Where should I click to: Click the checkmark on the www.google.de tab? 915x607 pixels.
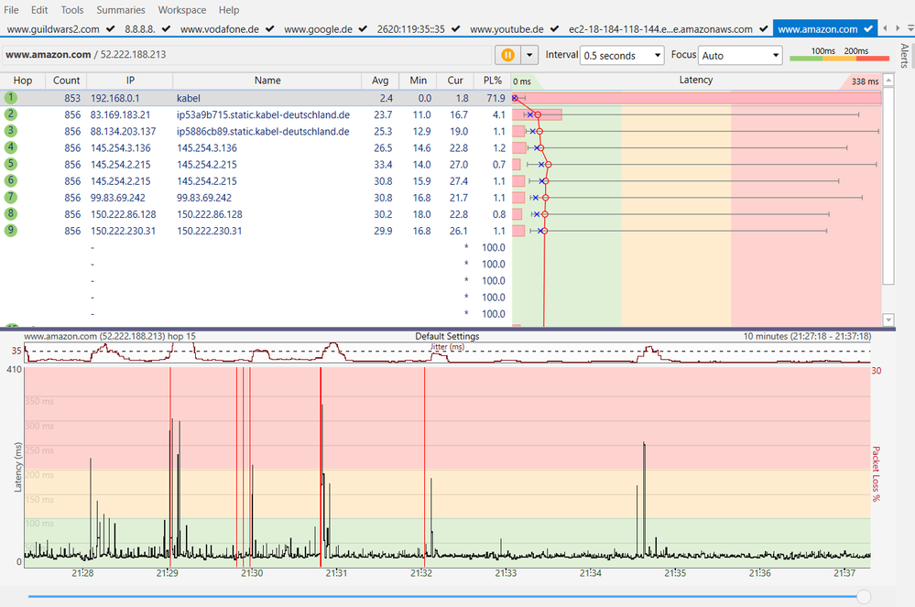(363, 29)
